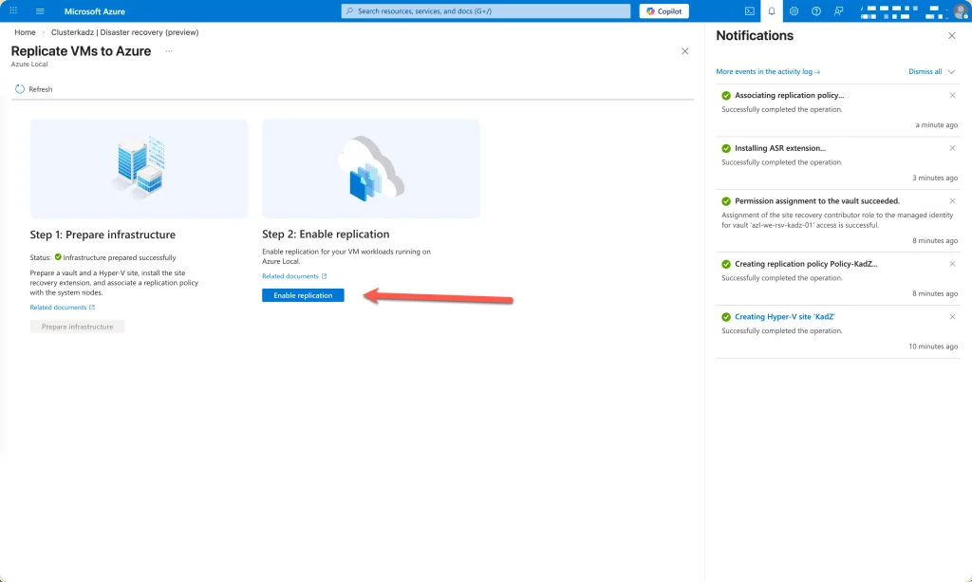The height and width of the screenshot is (582, 972).
Task: Click the Refresh toolbar button
Action: [x=34, y=89]
